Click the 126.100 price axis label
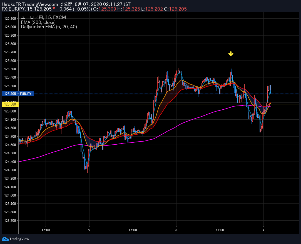Viewport: 301px width, 244px height. [x=10, y=18]
